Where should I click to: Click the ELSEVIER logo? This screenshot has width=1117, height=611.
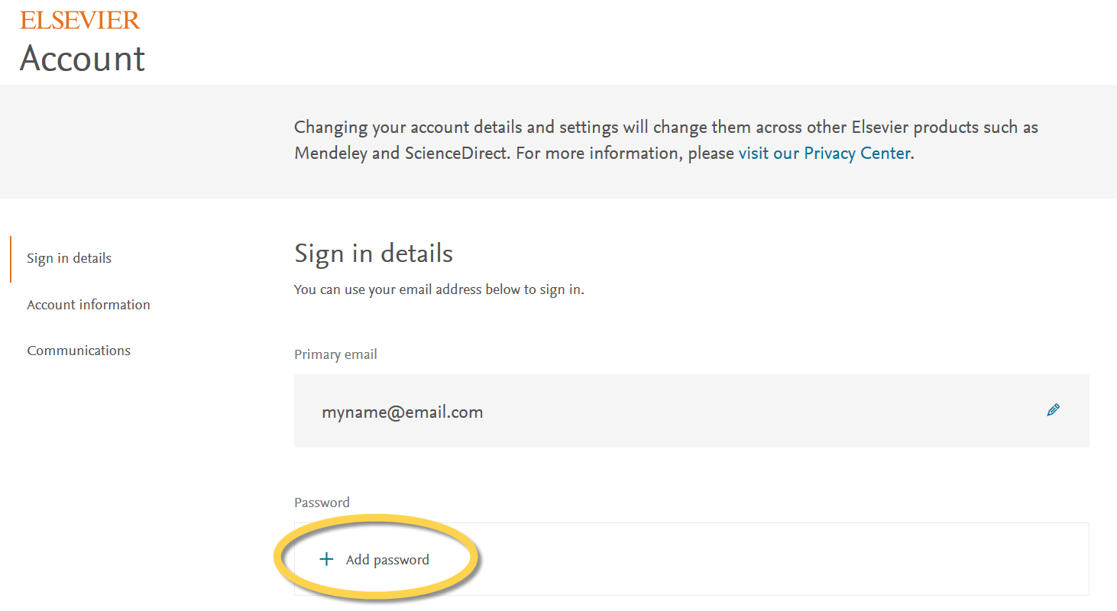(80, 21)
